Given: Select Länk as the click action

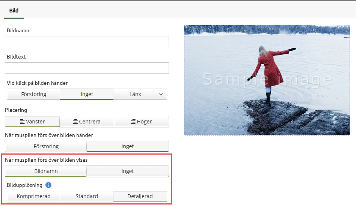Looking at the screenshot, I should [x=135, y=94].
